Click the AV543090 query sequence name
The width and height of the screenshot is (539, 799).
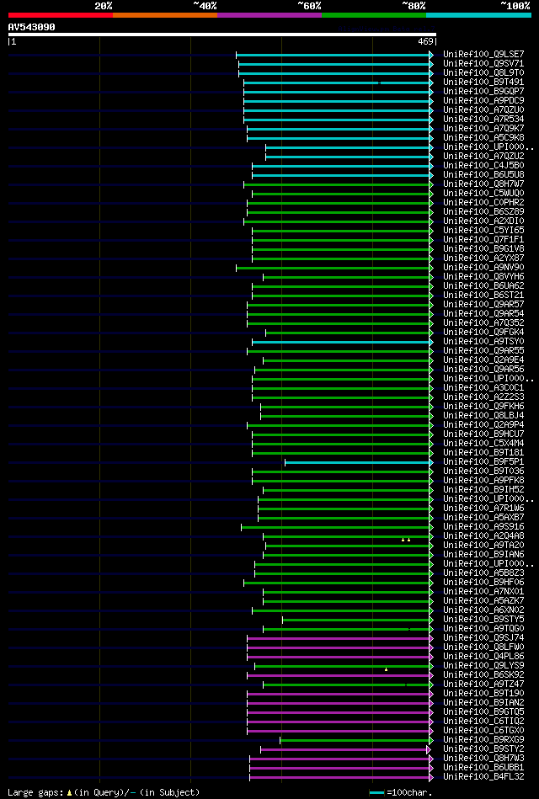32,27
